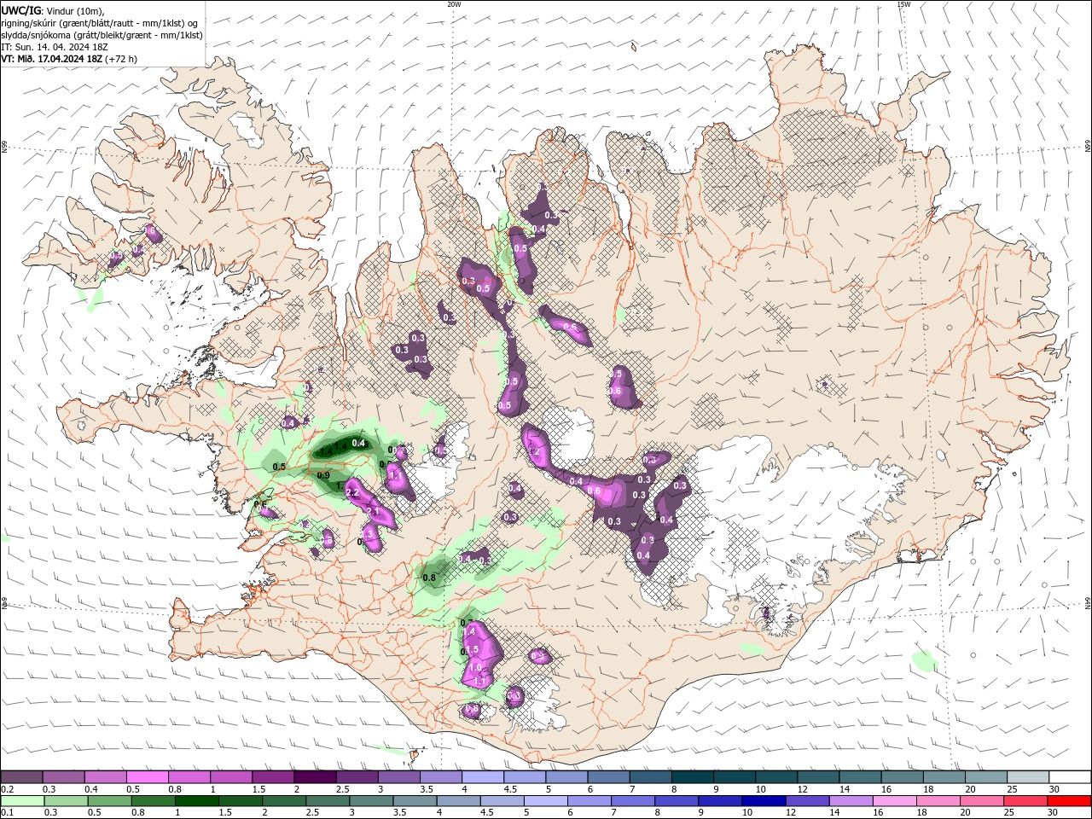Pick the bright red 30 rain legend swatch
1092x819 pixels.
click(x=1069, y=801)
